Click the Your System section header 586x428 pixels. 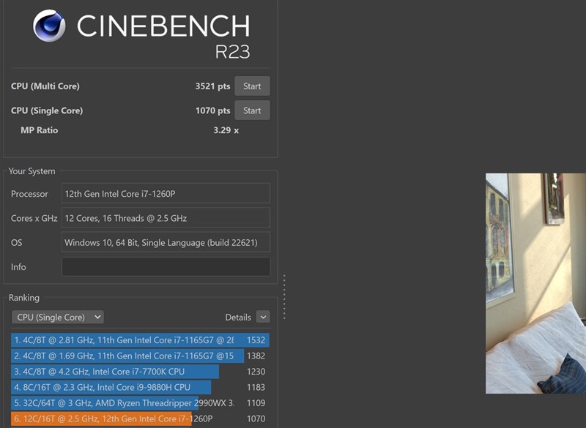pos(30,170)
